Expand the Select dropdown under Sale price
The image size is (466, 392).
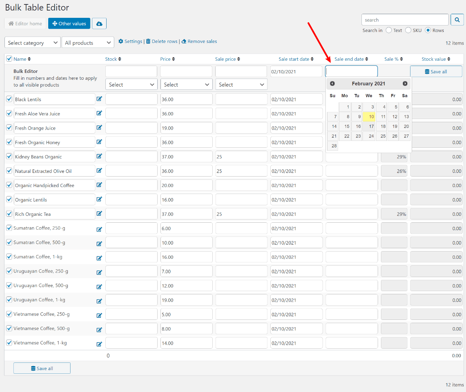[242, 85]
